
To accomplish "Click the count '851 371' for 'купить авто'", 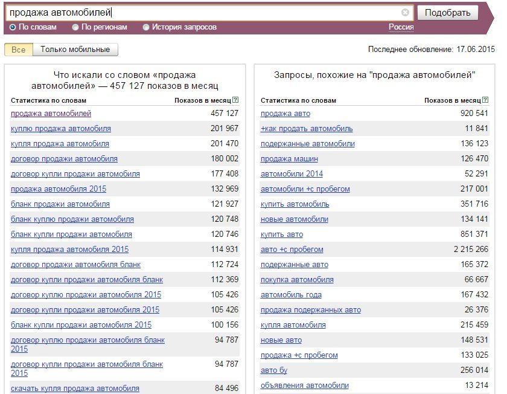I will point(474,234).
